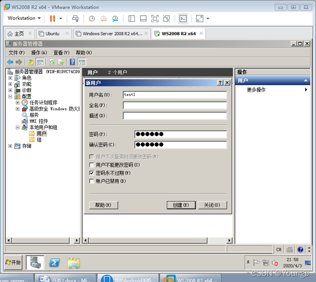Toggle the thumbnail bar view
This screenshot has height=282, width=316.
143,19
